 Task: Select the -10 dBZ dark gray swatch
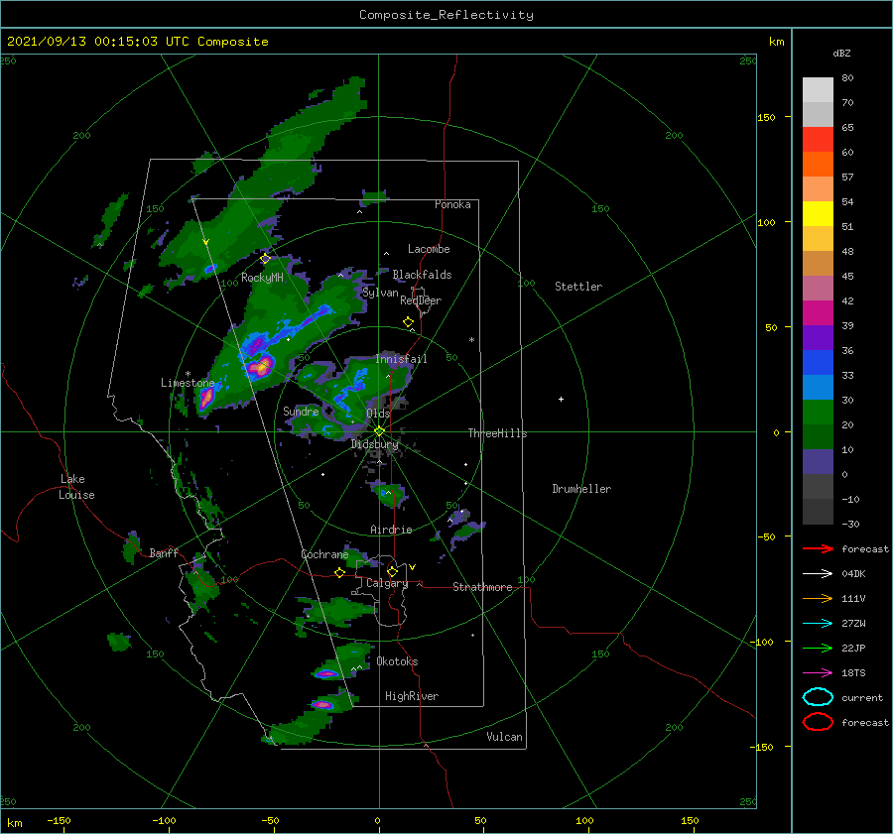818,512
